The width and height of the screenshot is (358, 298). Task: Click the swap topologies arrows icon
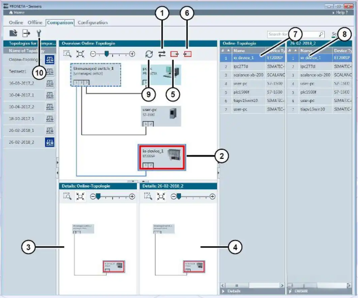[162, 54]
